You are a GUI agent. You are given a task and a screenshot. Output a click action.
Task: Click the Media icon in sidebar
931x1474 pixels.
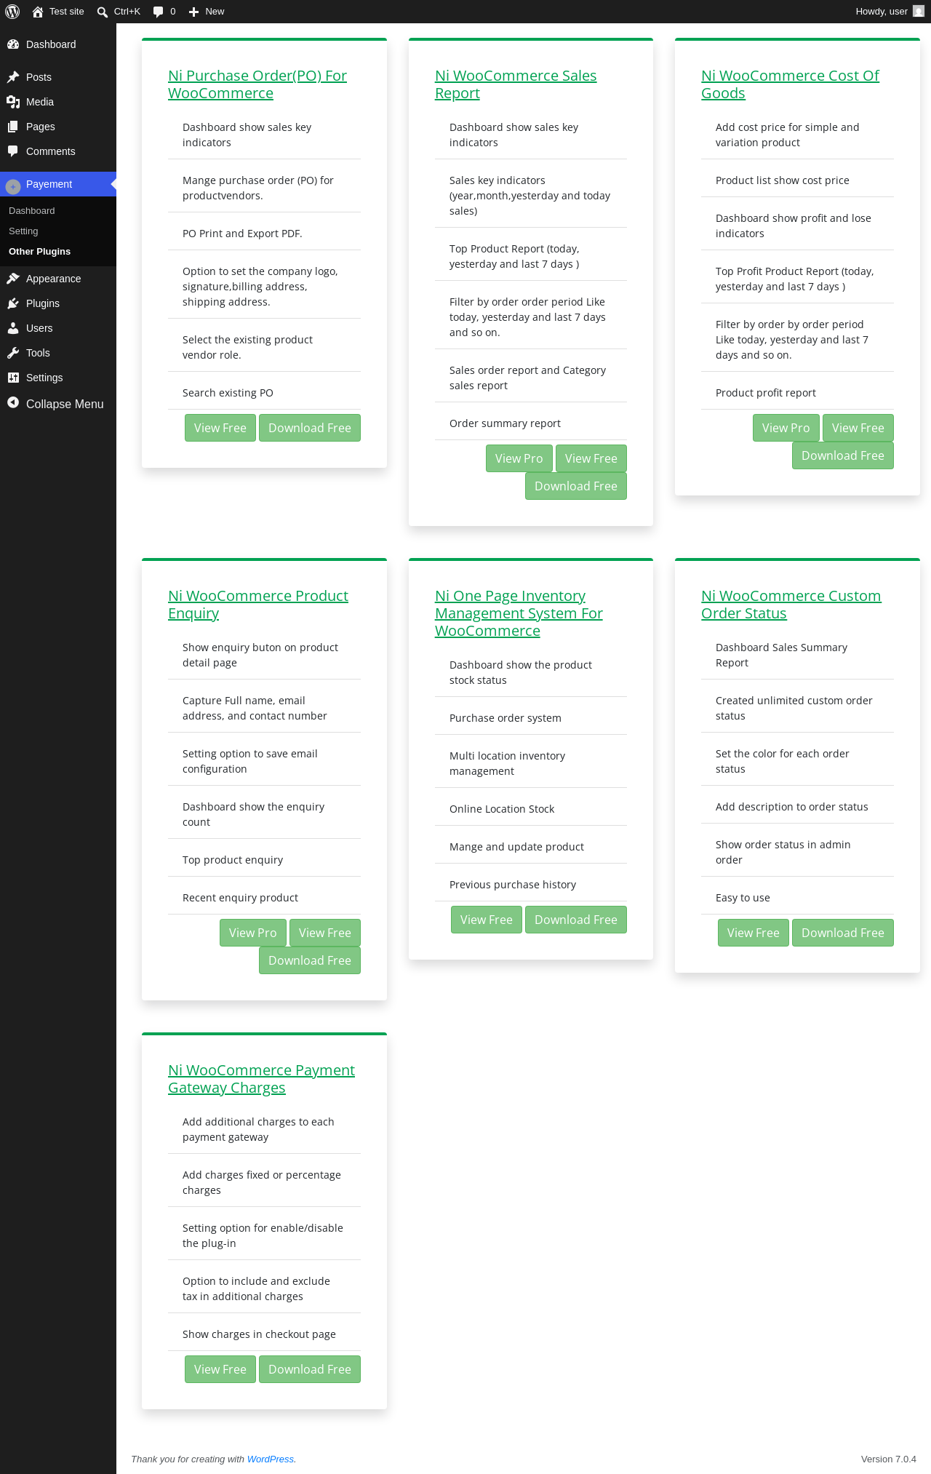[13, 102]
